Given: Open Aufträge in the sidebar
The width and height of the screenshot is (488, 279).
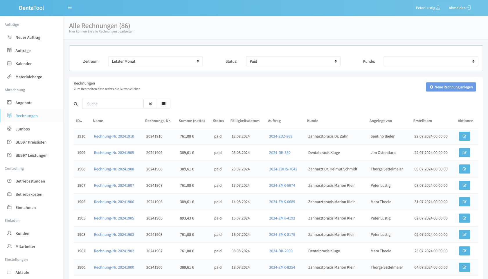Looking at the screenshot, I should [x=23, y=50].
